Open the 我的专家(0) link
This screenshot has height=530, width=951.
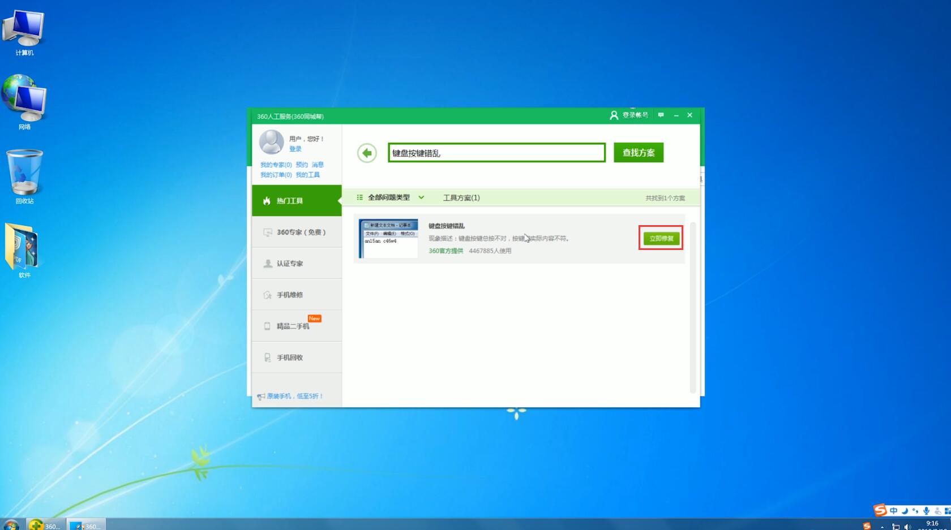click(276, 165)
